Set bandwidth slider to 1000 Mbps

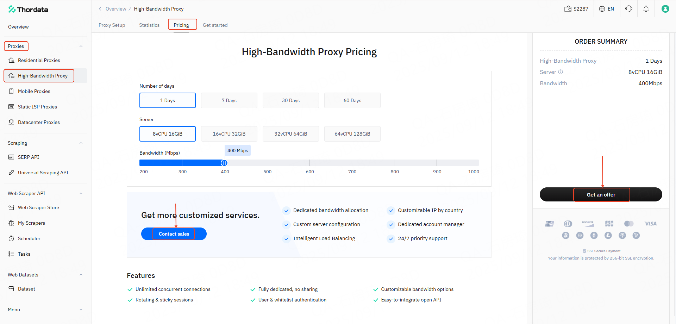click(478, 163)
